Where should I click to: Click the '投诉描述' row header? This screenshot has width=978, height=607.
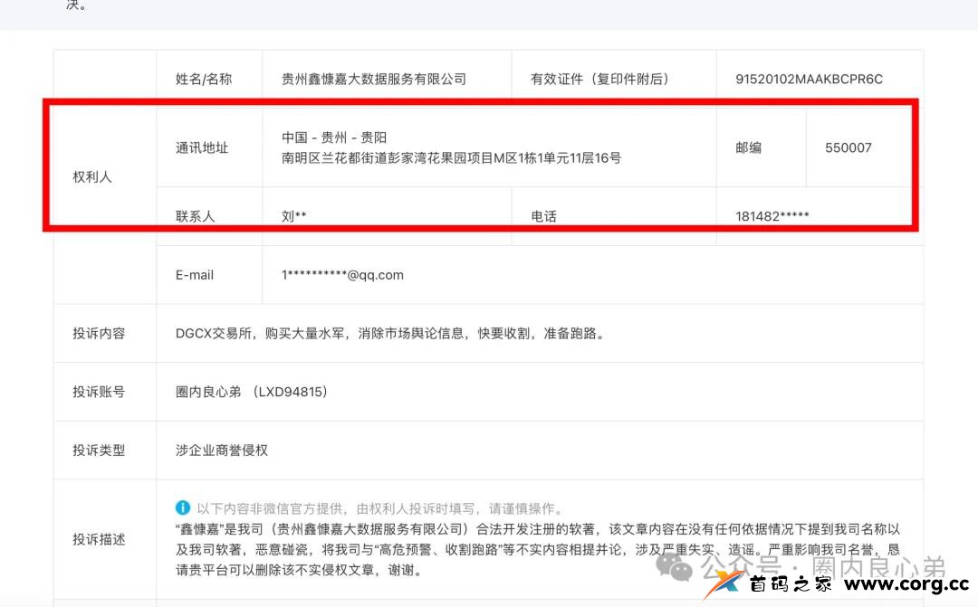pos(99,539)
